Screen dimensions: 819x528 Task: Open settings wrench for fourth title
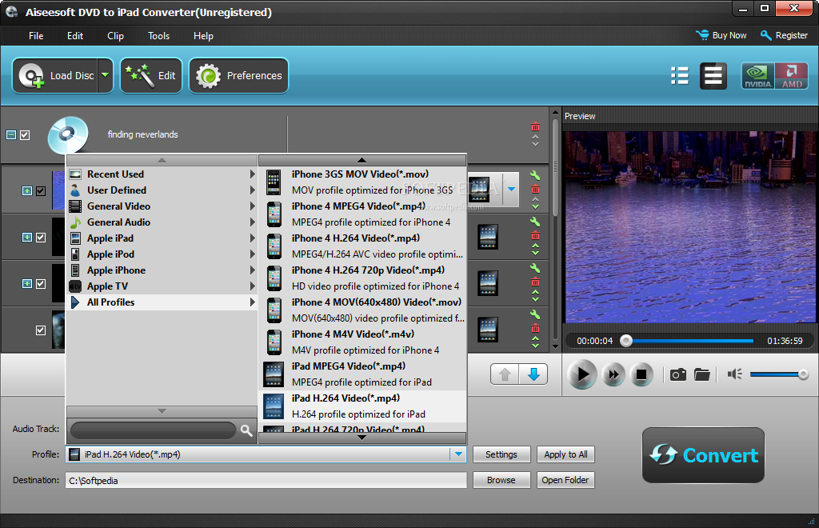click(x=535, y=314)
